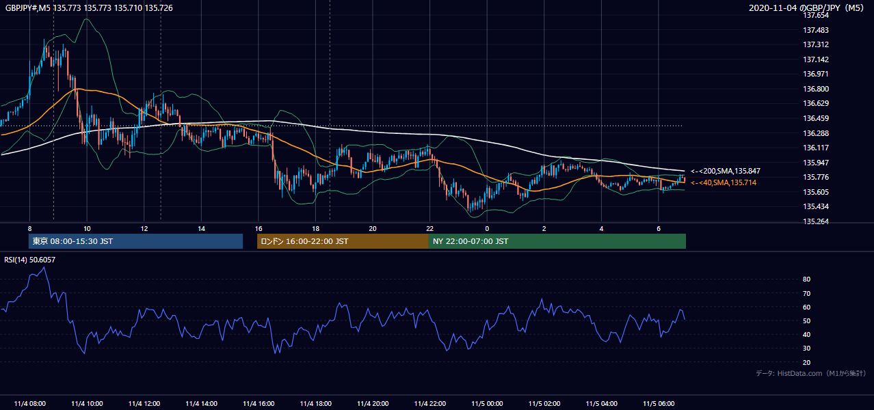Select the NY session bar 22:00-07:00 JST

(557, 241)
